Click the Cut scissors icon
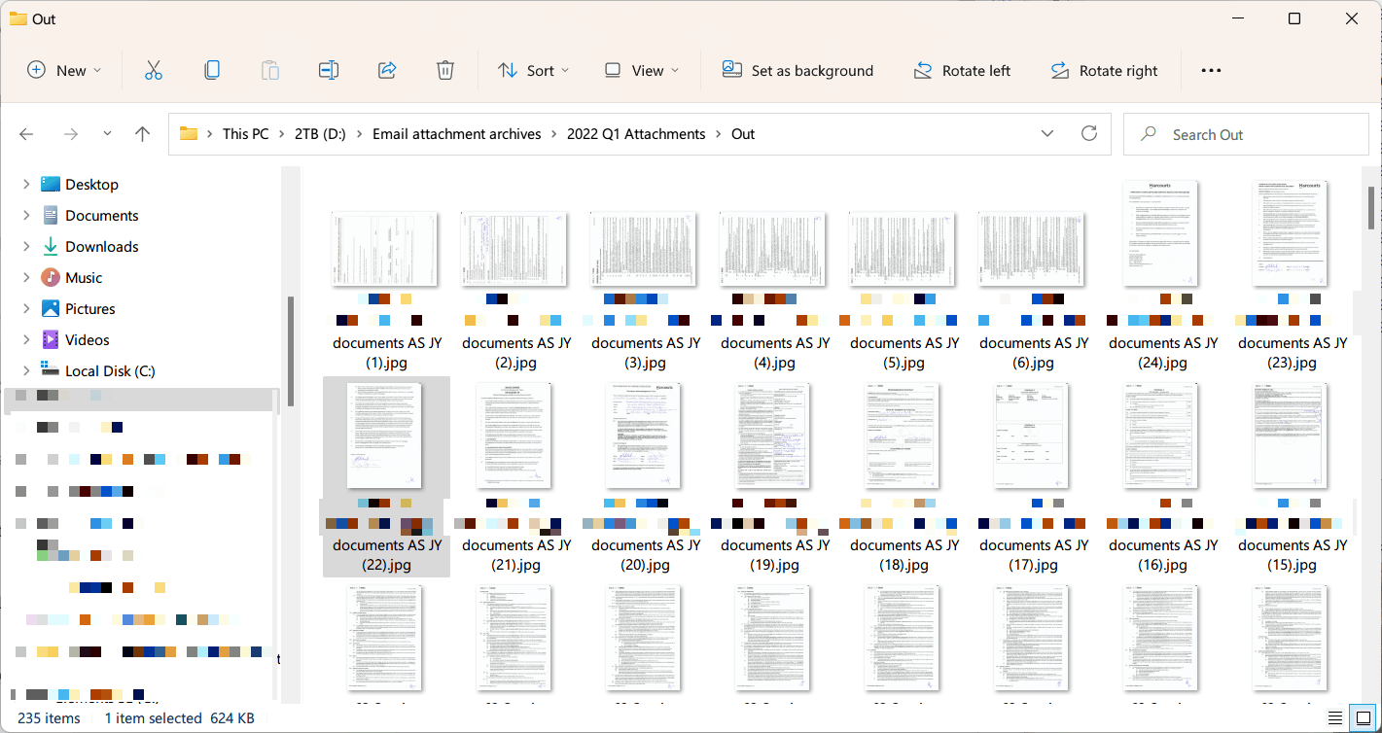The height and width of the screenshot is (733, 1382). tap(153, 70)
